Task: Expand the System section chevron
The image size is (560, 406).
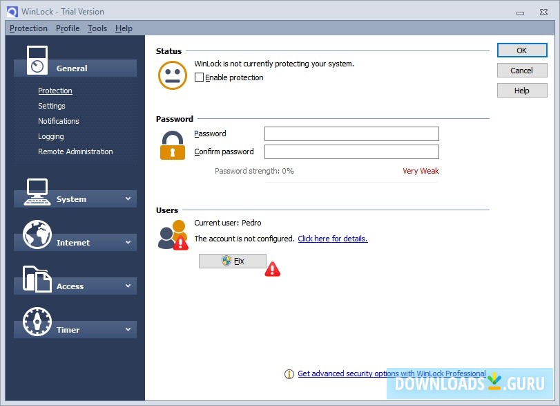Action: pyautogui.click(x=128, y=199)
